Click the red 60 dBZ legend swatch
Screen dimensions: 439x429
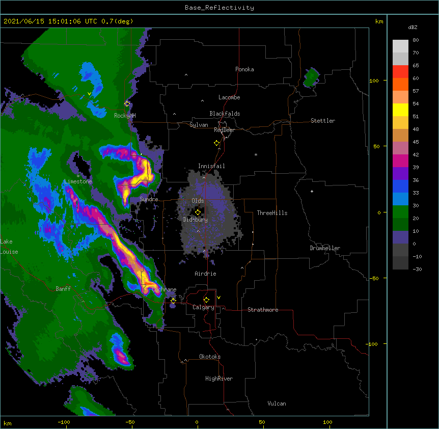(x=400, y=72)
